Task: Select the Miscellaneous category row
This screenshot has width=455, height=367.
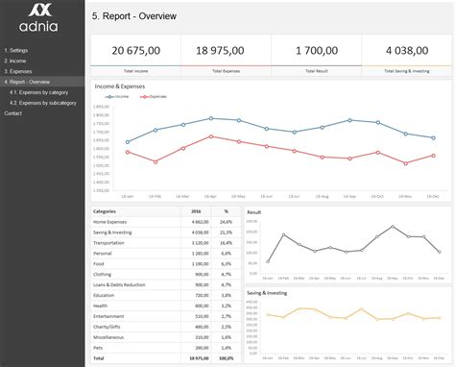Action: tap(166, 337)
